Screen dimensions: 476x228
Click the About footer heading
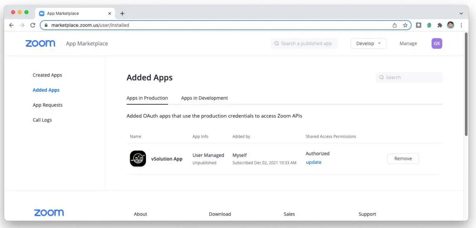(x=140, y=214)
